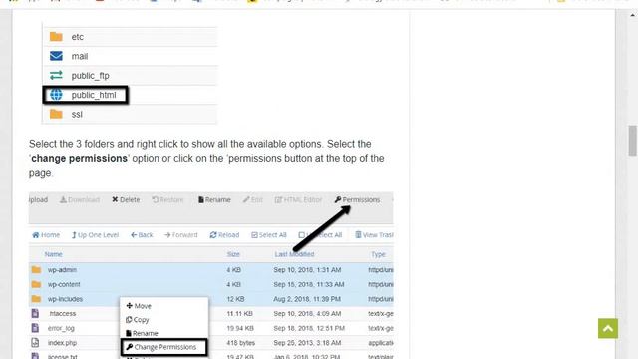
Task: Go to Home in the navigation bar
Action: click(x=46, y=235)
